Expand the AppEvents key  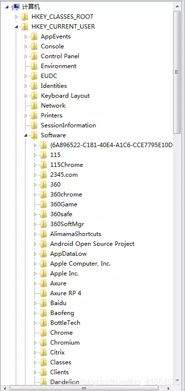point(26,37)
